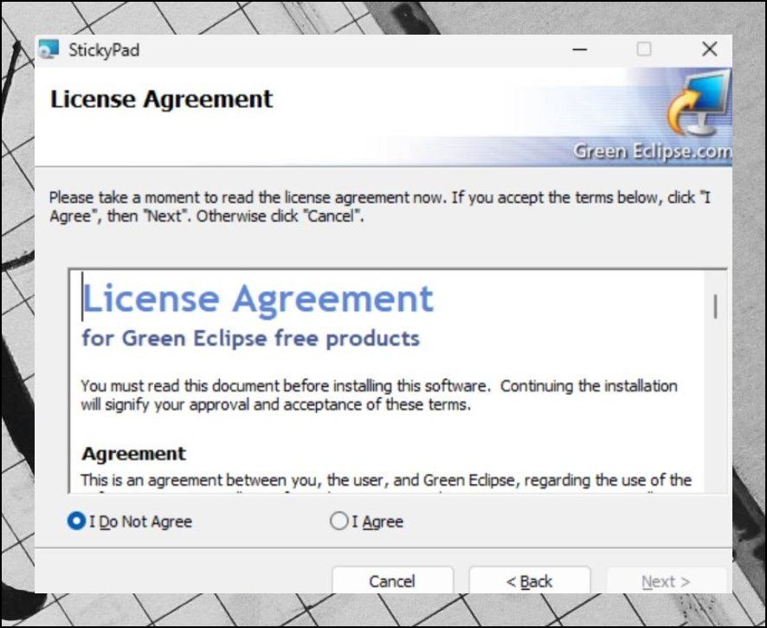The width and height of the screenshot is (767, 628).
Task: Click the bold "Agreement" section heading
Action: [x=133, y=454]
